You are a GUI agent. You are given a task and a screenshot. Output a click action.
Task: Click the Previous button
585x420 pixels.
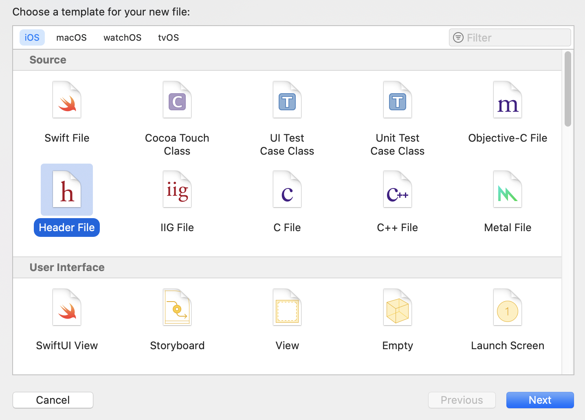(x=462, y=400)
